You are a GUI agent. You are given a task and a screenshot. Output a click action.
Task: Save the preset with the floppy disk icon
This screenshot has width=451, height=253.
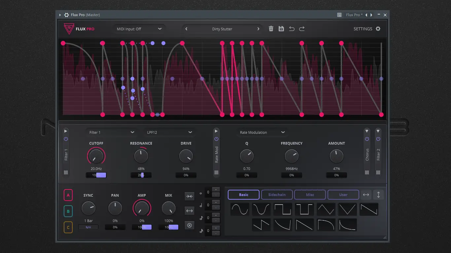(x=281, y=29)
